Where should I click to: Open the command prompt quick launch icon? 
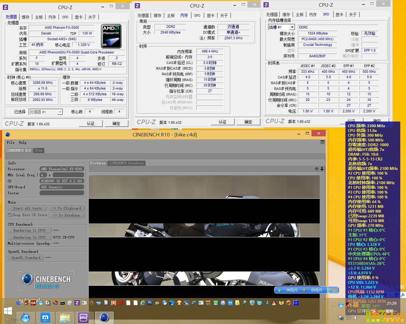point(62,303)
